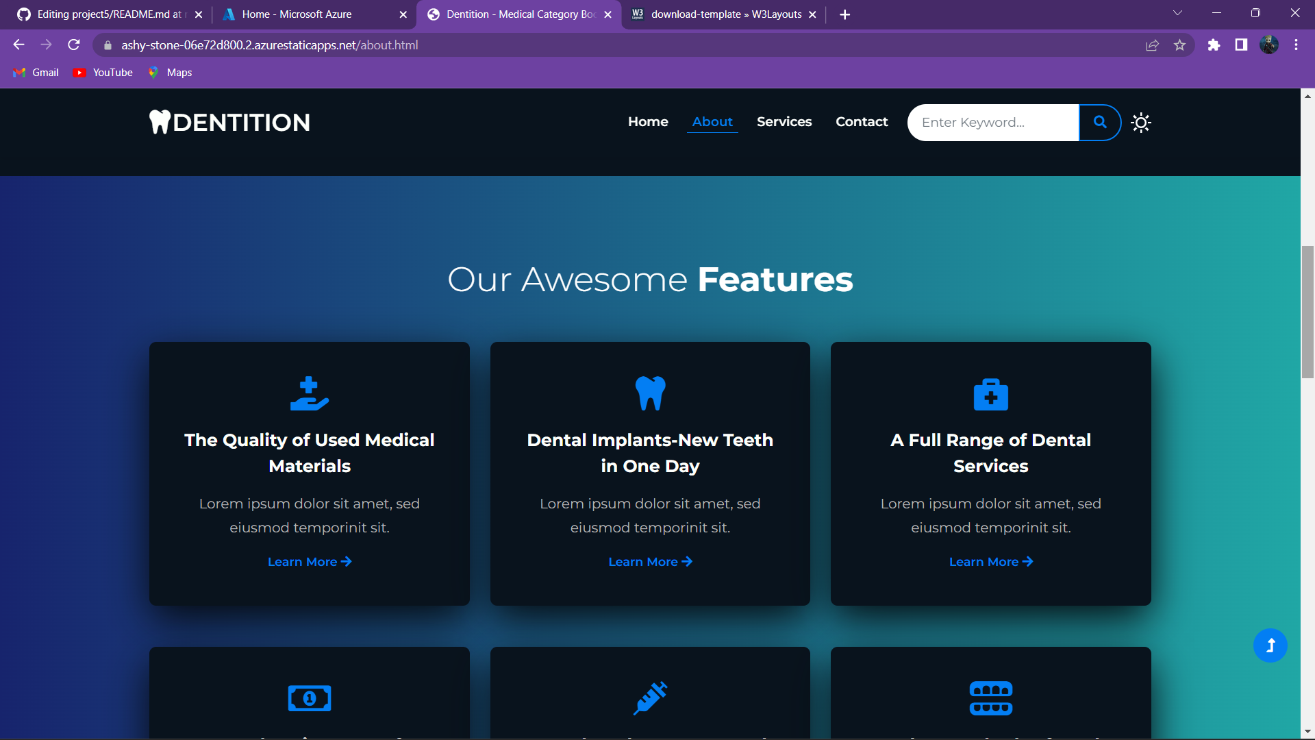Screen dimensions: 1315x740
Task: Click the Enter Keyword search field
Action: click(992, 122)
